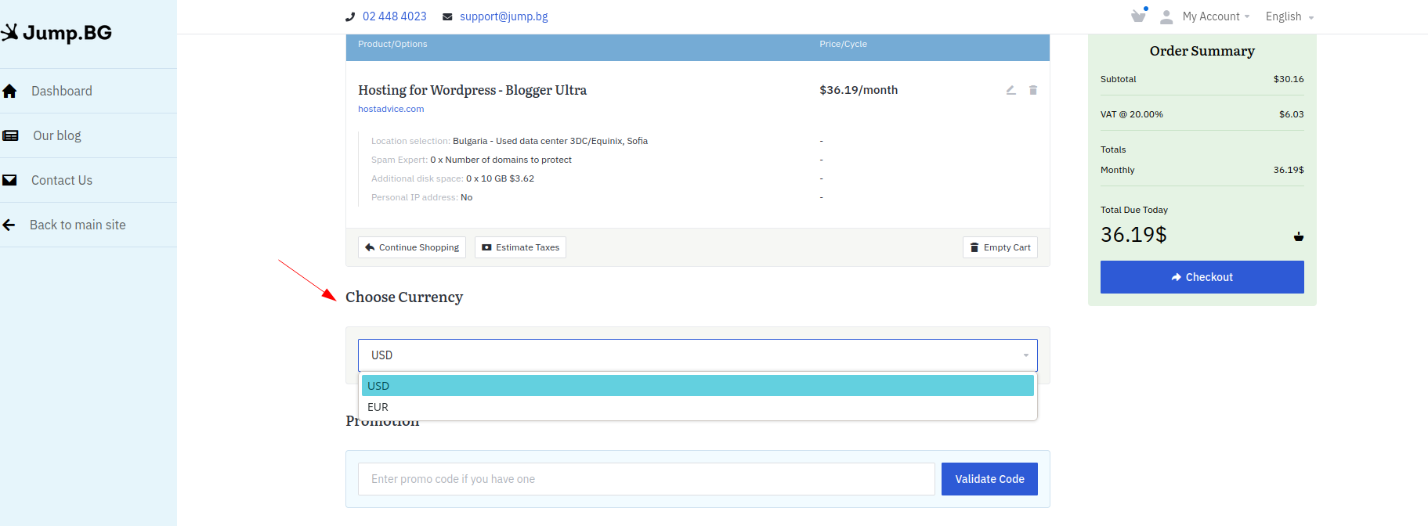Click the Spam Expert option line

pyautogui.click(x=472, y=160)
